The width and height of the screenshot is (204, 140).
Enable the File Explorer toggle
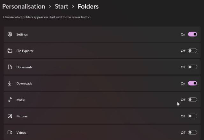coord(192,51)
